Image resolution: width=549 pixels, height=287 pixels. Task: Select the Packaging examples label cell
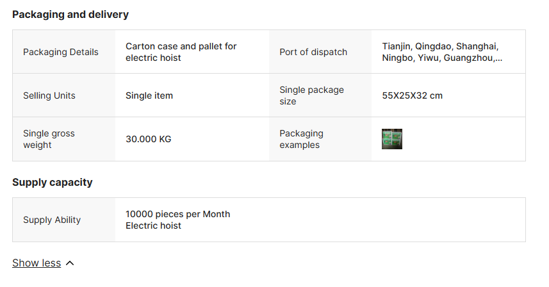coord(301,139)
